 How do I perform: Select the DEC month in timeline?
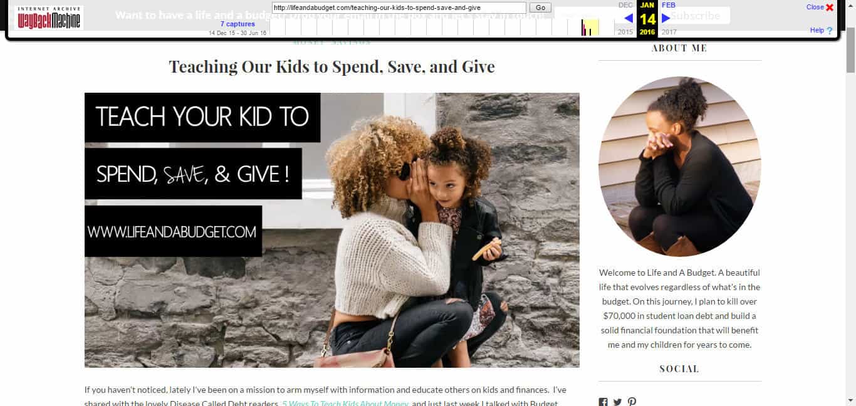pyautogui.click(x=625, y=5)
